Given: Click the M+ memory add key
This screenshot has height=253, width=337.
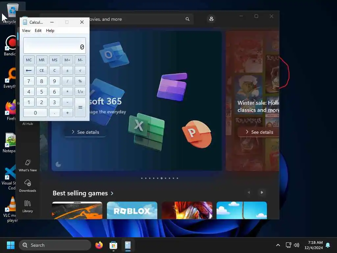Looking at the screenshot, I should point(67,60).
